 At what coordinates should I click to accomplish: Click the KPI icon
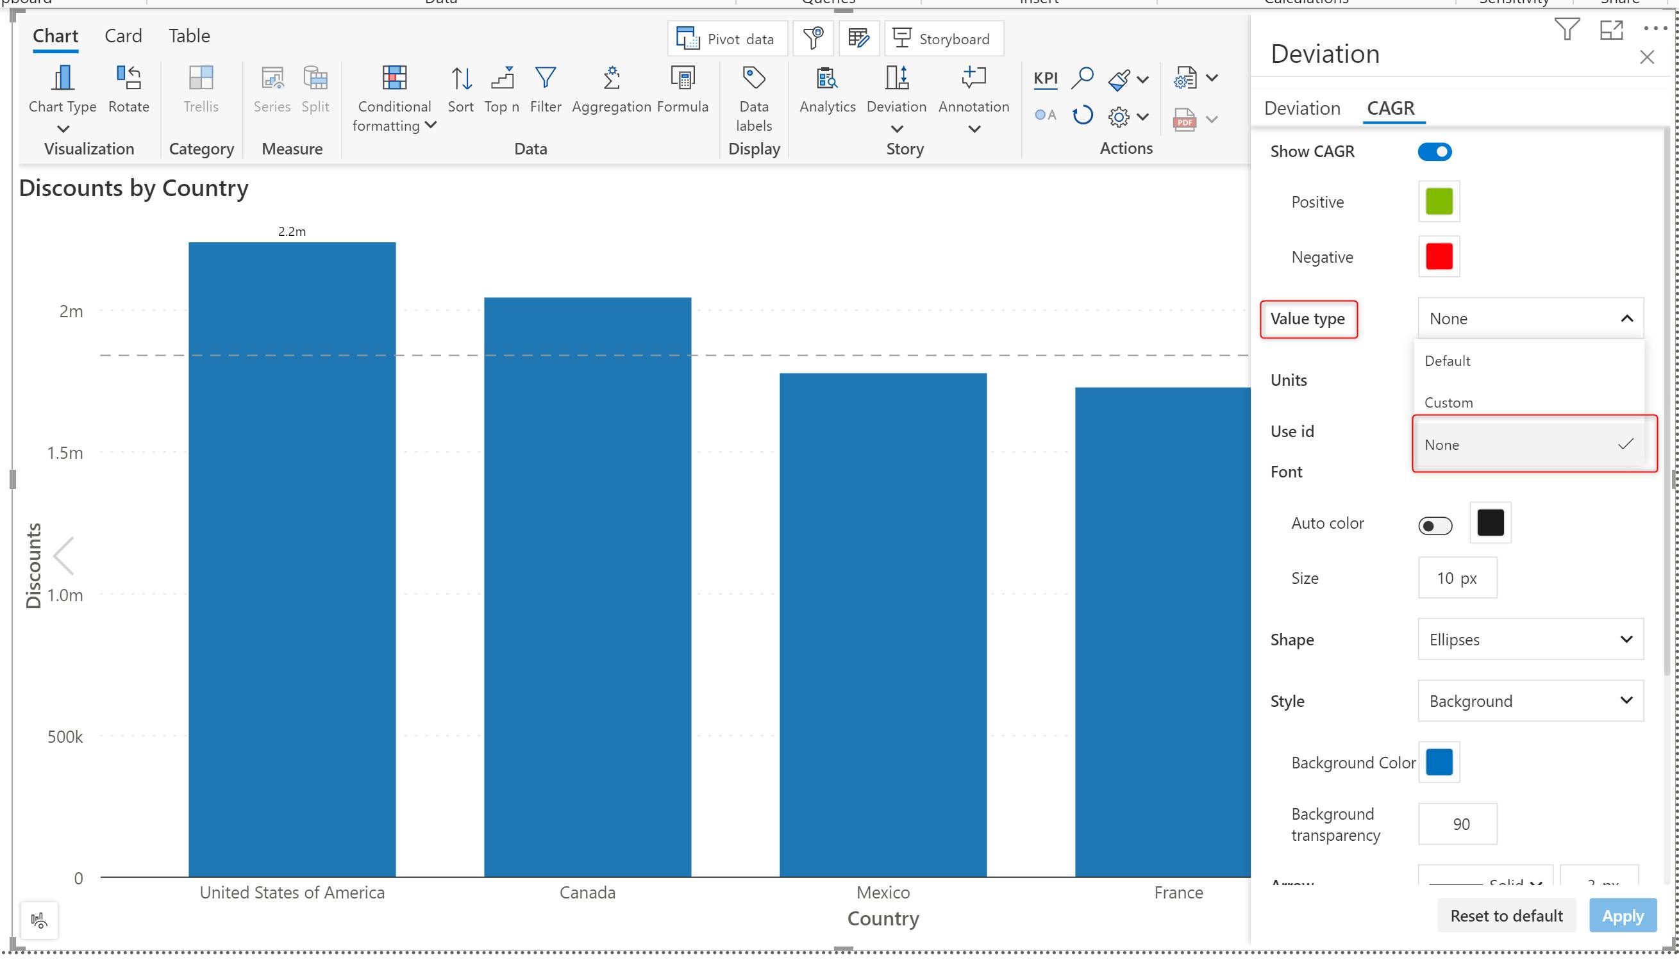point(1044,78)
